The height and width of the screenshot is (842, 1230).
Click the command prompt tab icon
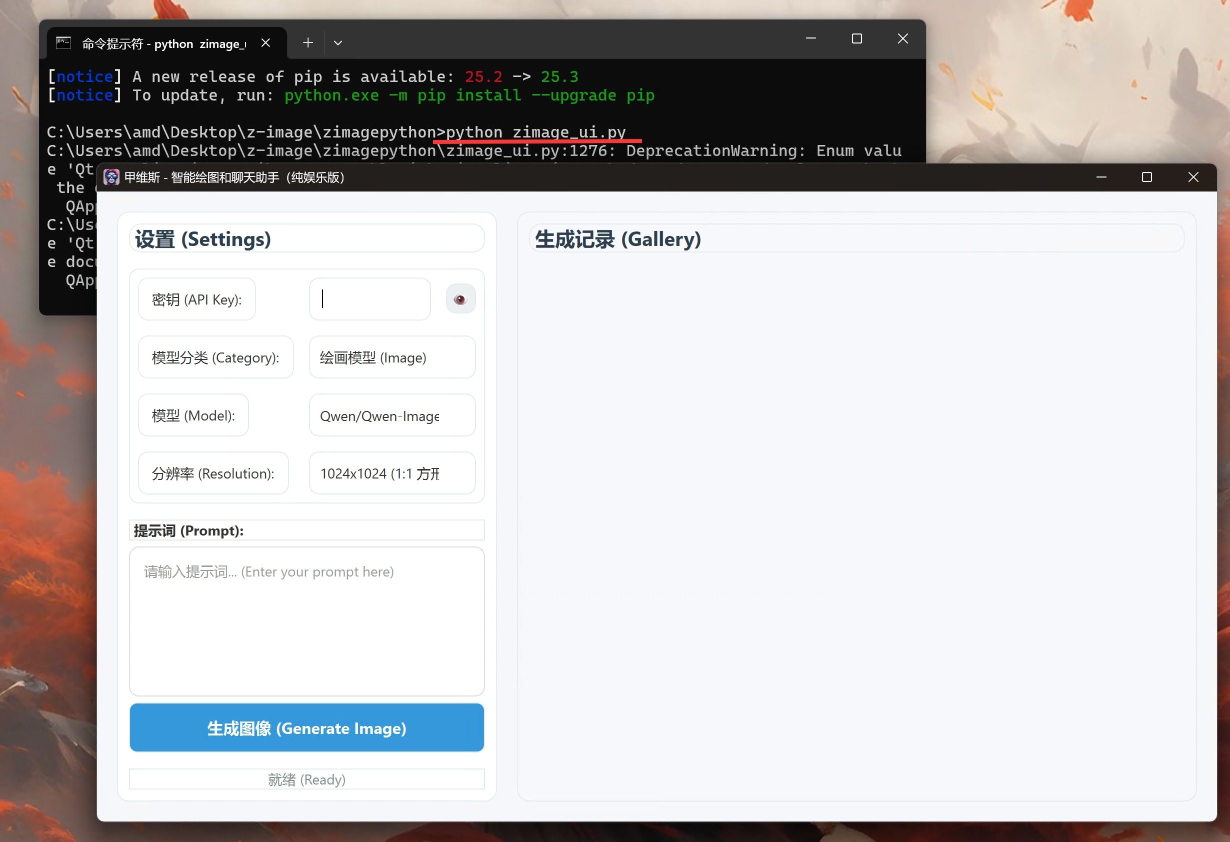(63, 43)
